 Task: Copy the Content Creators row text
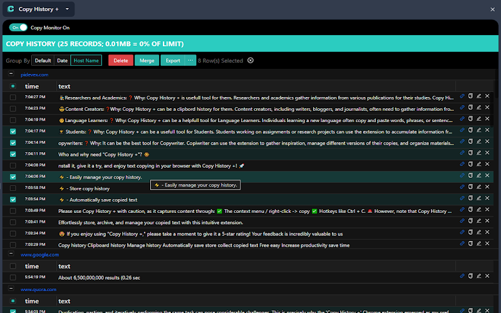(470, 107)
